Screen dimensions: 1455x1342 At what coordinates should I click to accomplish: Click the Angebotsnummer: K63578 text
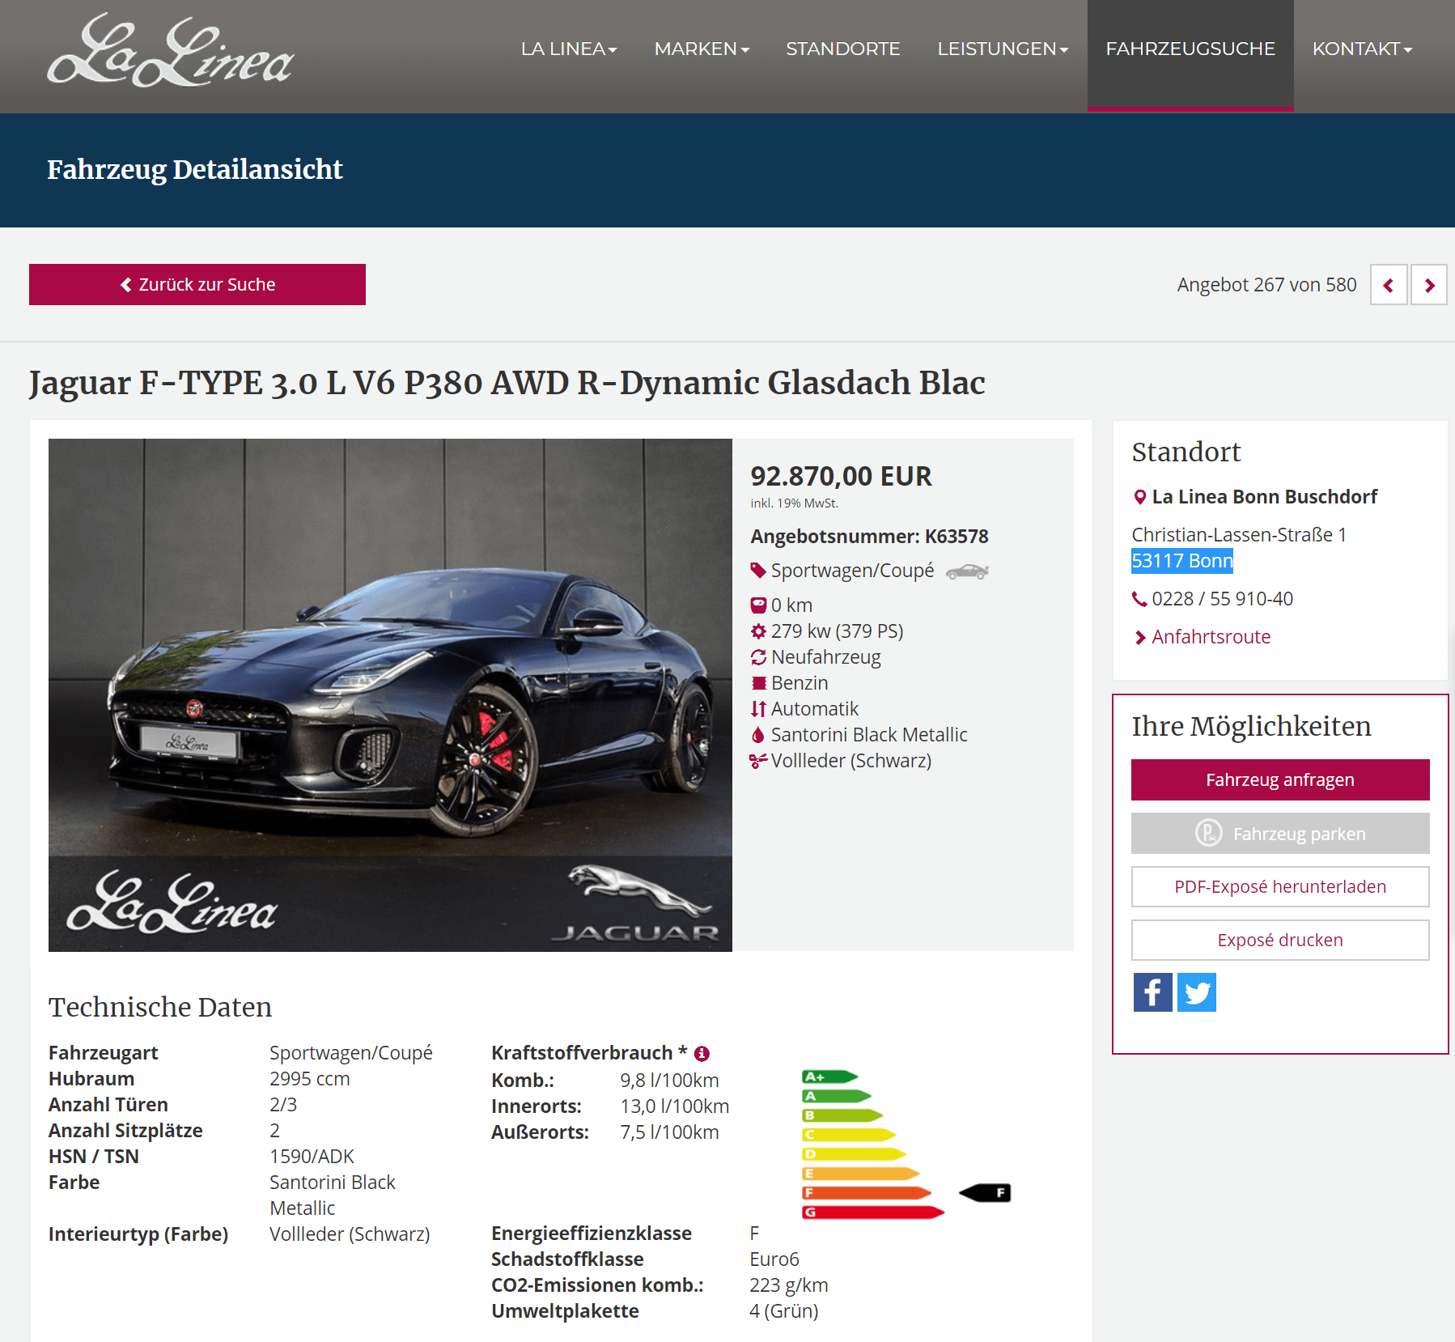click(869, 537)
